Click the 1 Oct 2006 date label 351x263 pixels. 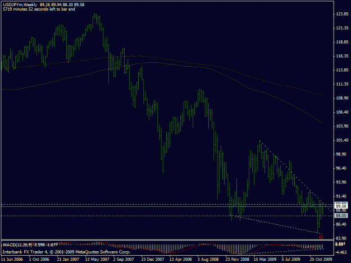coord(39,260)
